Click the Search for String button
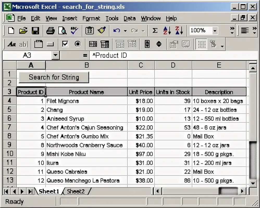Screen dimensions: 260x208 coord(54,77)
